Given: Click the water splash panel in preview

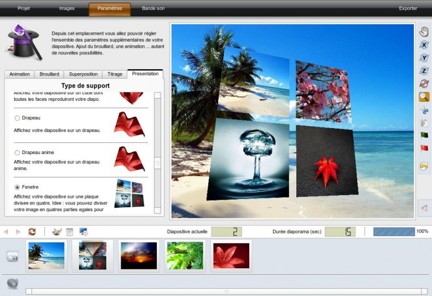Looking at the screenshot, I should click(249, 160).
